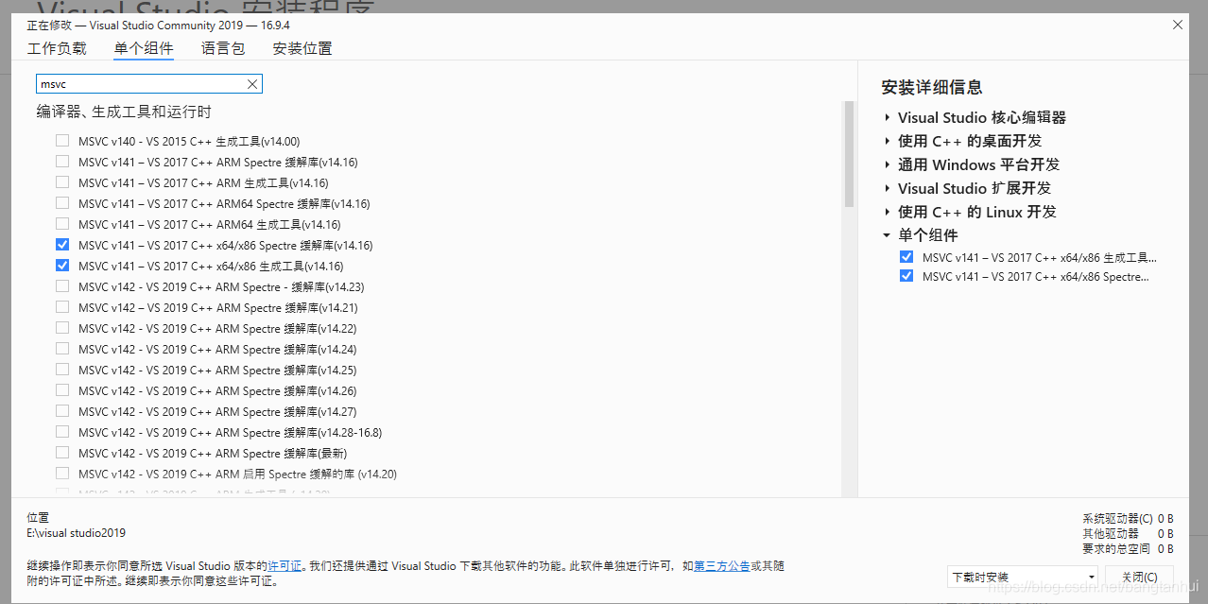Check MSVC v142 ARM Spectre 缓解库(v14.22)
This screenshot has height=604, width=1208.
[62, 328]
